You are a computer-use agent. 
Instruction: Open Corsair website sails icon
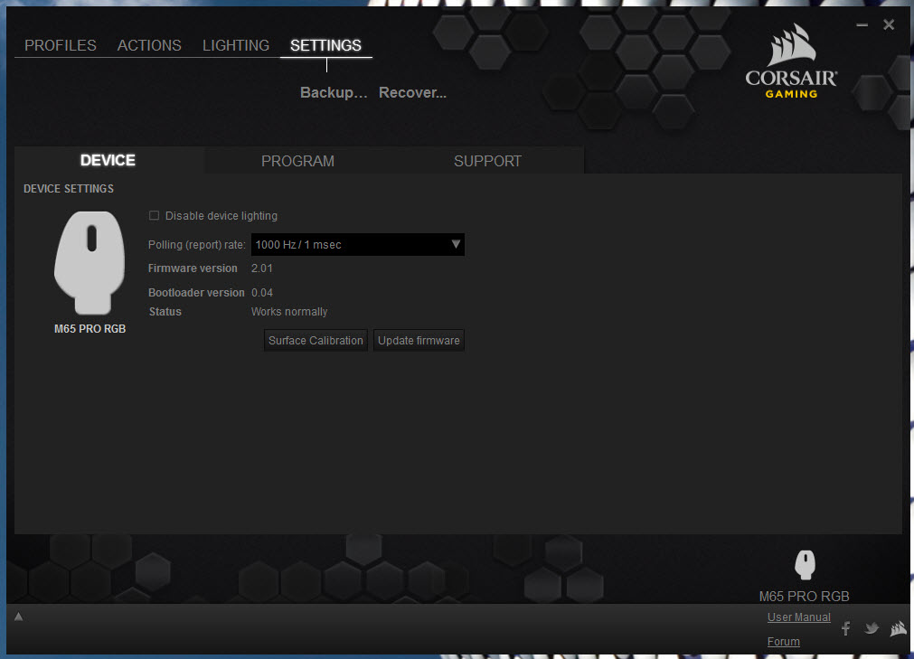click(899, 628)
